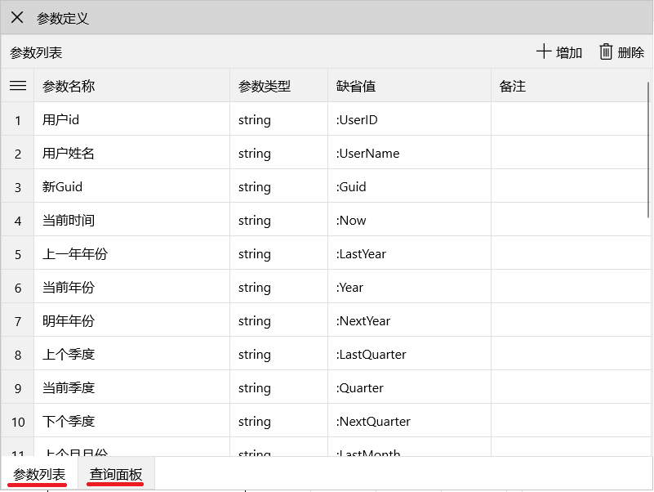Click the string type cell for 上个季度
This screenshot has height=492, width=654.
click(x=278, y=354)
